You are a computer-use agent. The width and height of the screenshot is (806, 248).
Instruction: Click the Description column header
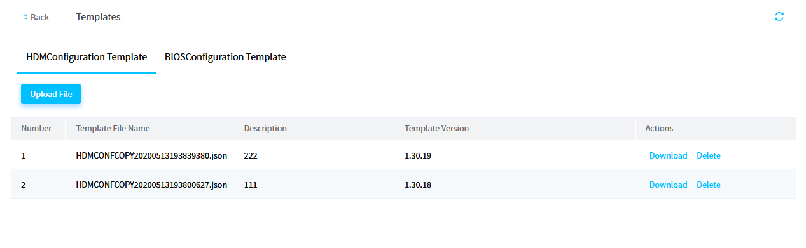click(265, 128)
